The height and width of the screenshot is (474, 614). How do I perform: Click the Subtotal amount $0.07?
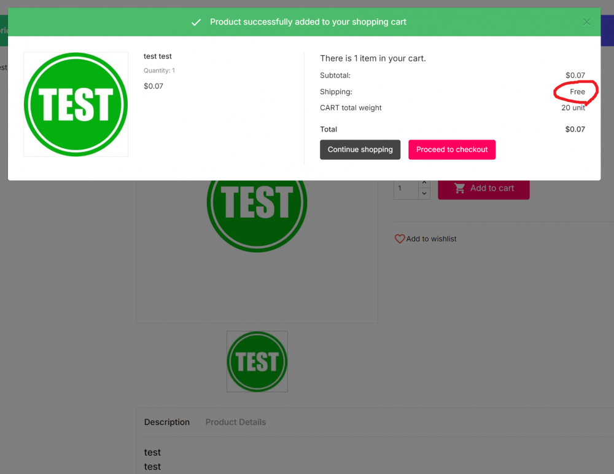click(x=575, y=75)
